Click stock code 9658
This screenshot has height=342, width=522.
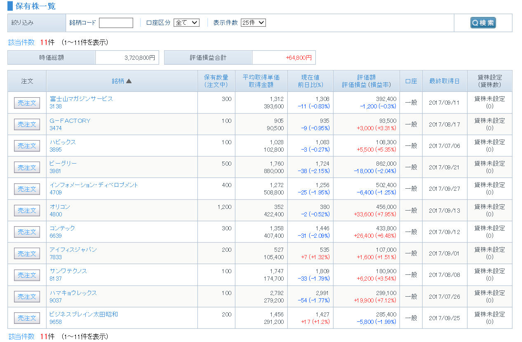click(56, 322)
